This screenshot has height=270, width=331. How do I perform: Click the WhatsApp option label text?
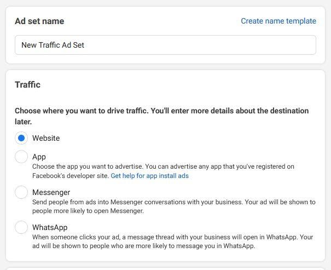tap(50, 227)
